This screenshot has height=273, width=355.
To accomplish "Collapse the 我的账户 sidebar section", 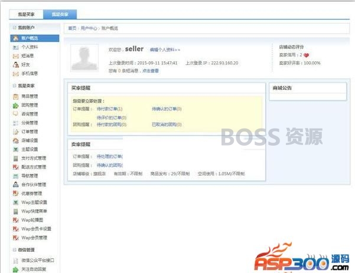I will tap(15, 28).
